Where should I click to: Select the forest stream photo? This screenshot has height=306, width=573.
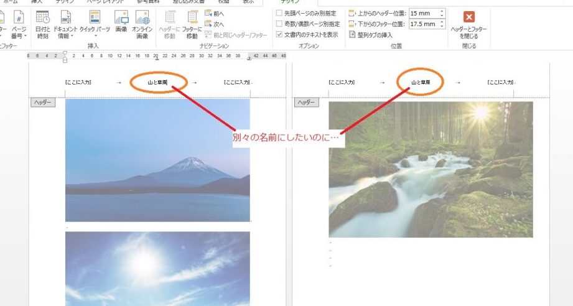pos(431,169)
